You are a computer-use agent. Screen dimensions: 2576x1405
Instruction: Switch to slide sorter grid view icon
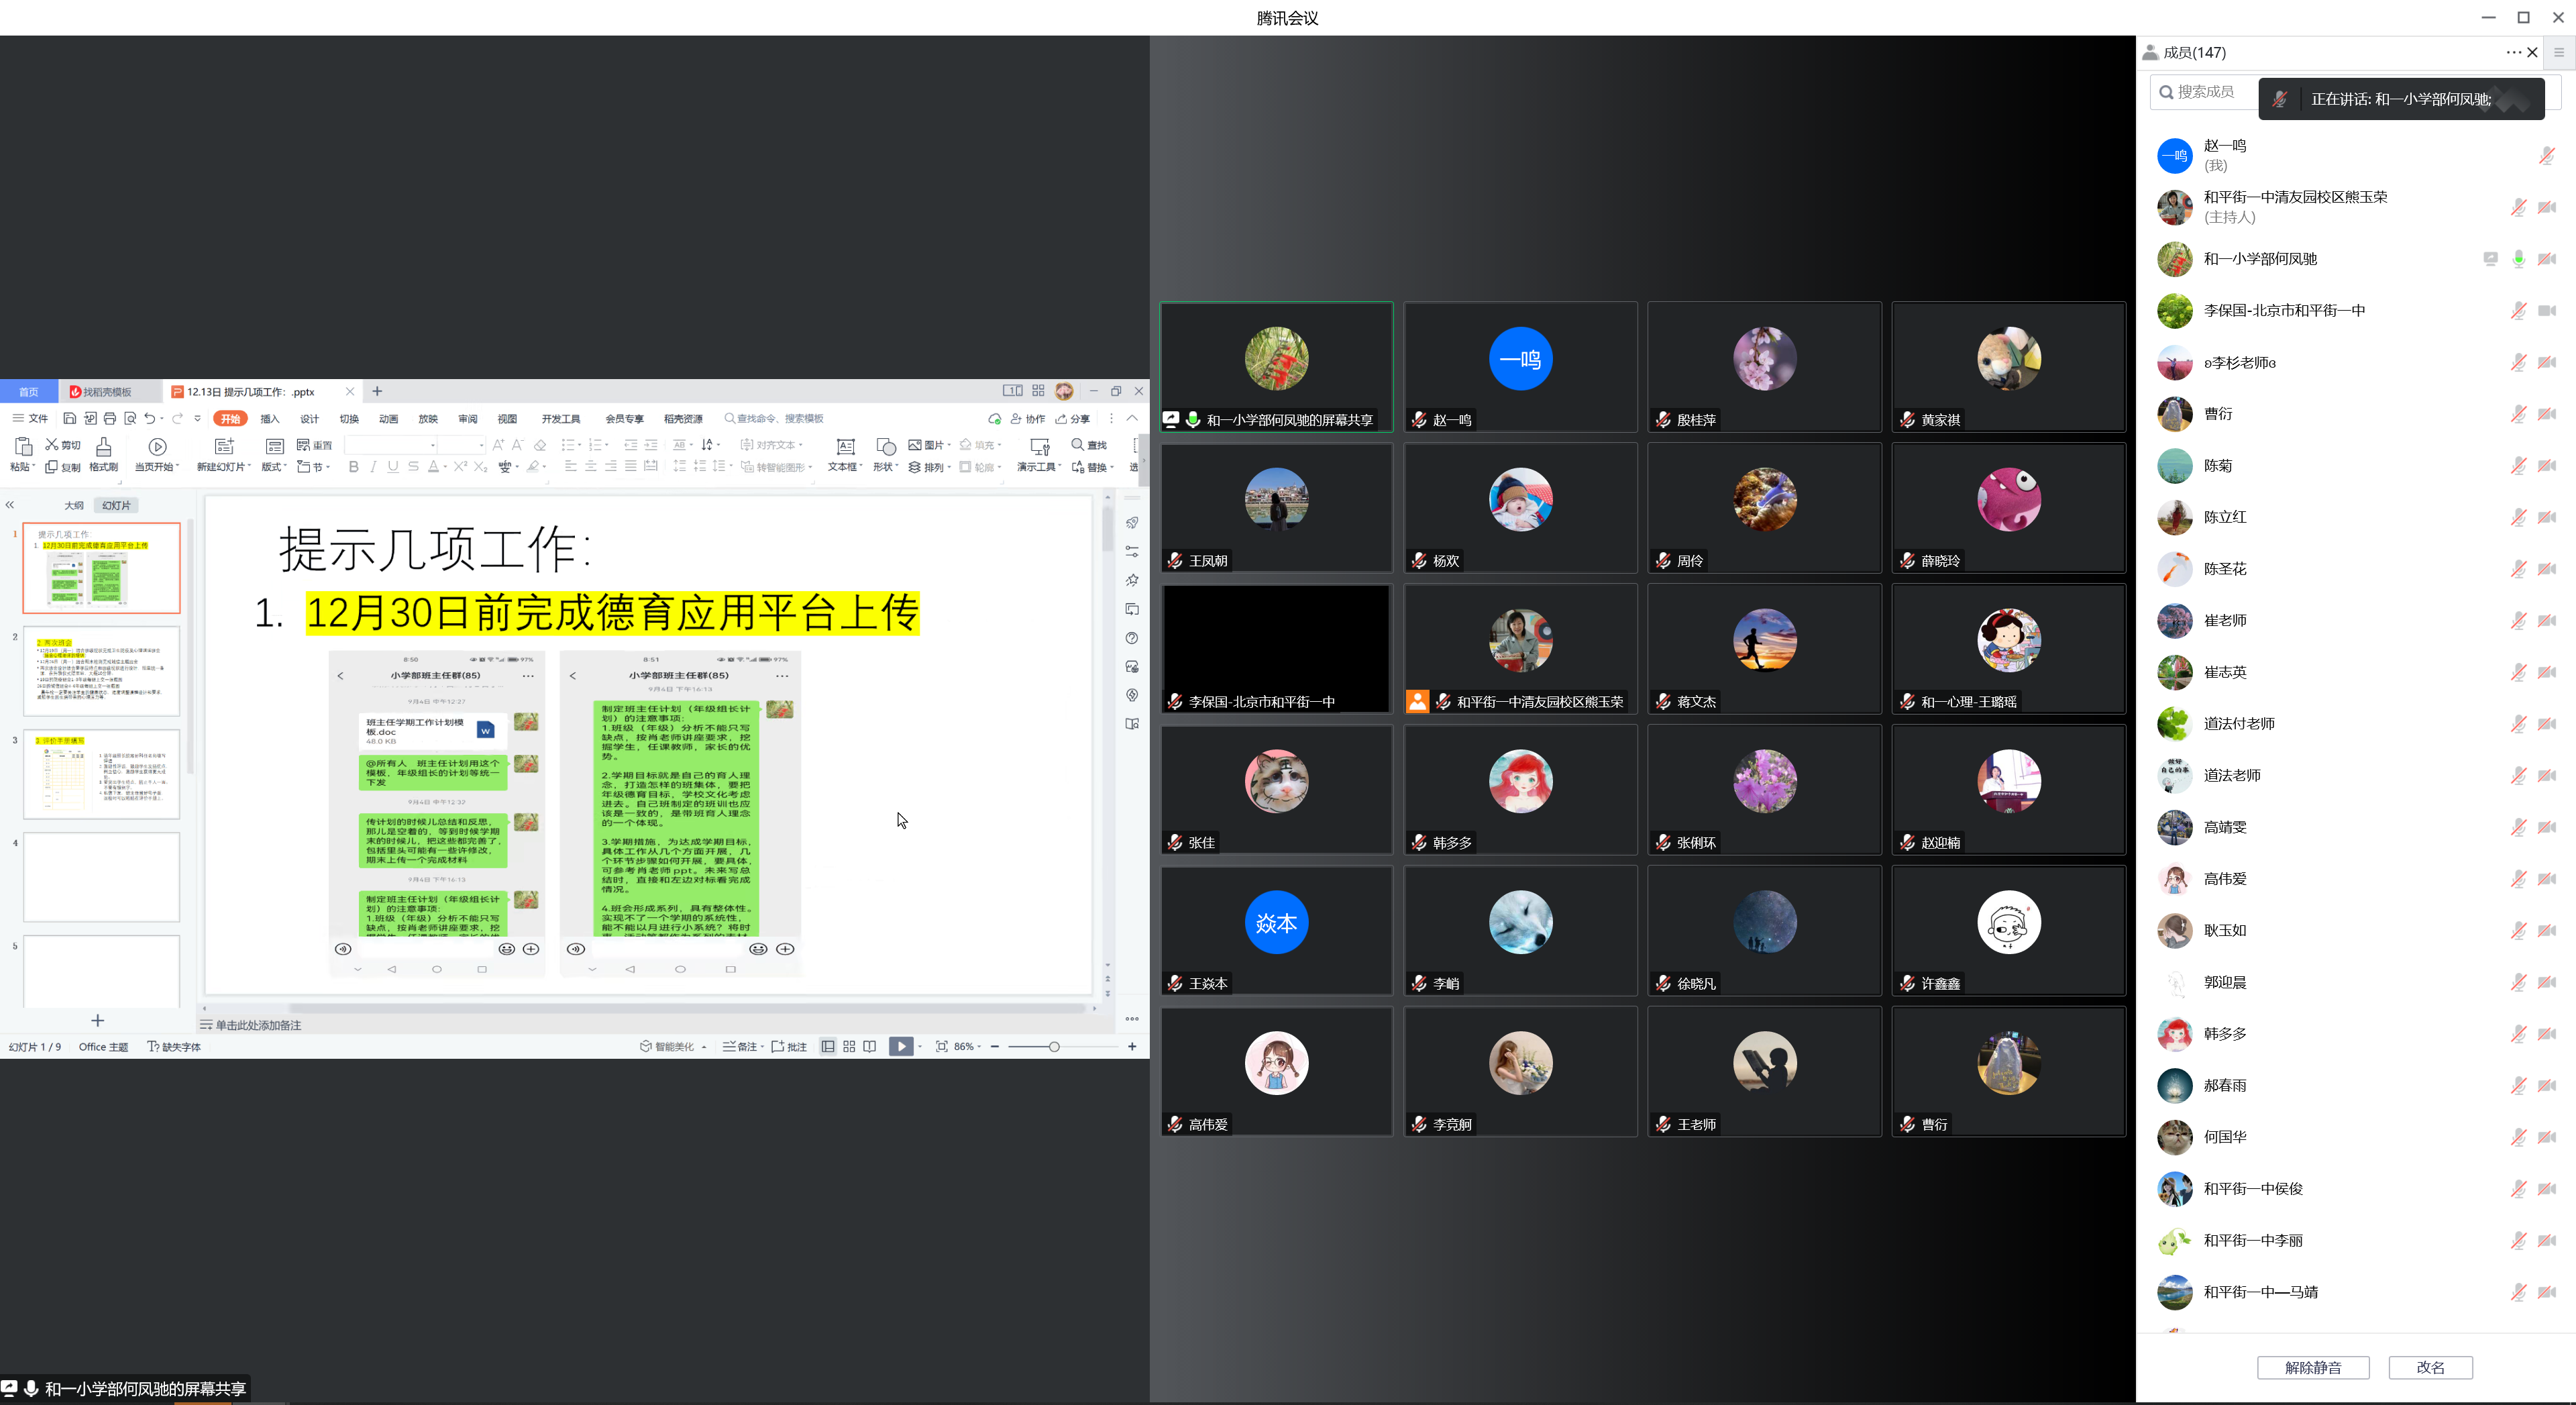(x=849, y=1046)
